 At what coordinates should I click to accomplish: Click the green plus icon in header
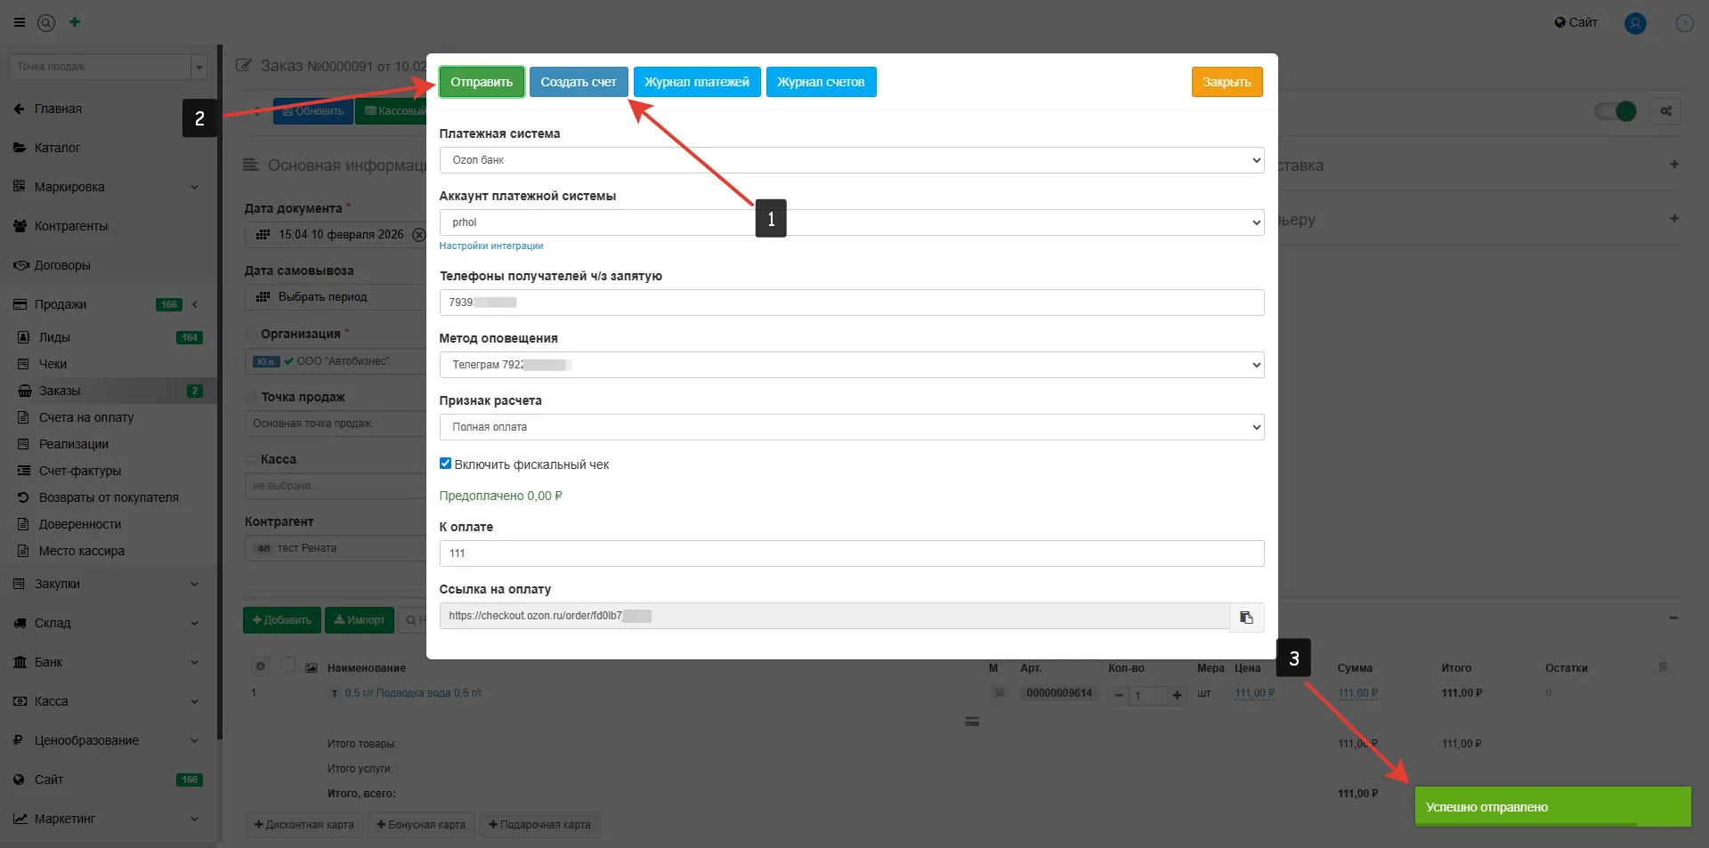[x=75, y=22]
